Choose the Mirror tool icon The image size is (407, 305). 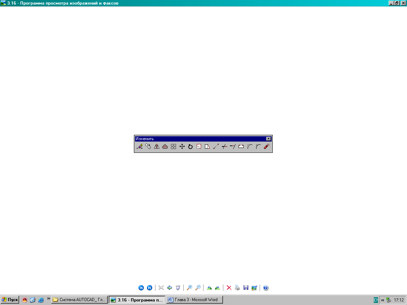[x=157, y=146]
